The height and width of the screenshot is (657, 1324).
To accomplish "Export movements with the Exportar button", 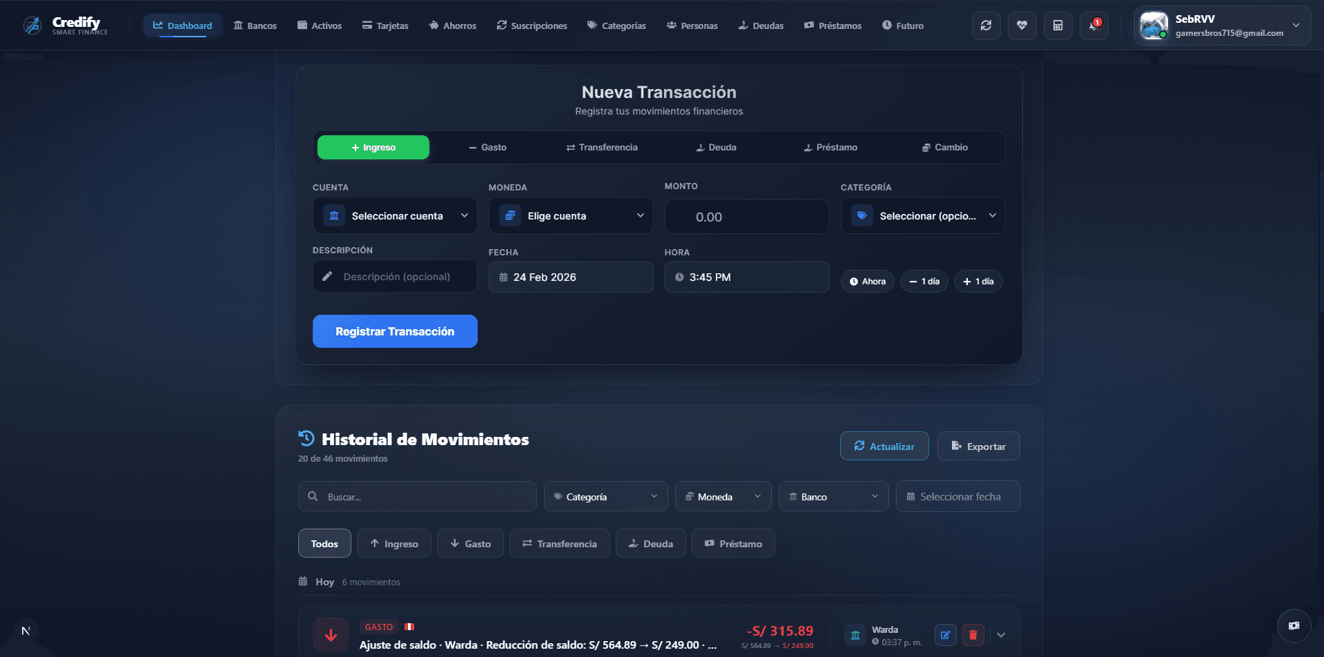I will (978, 446).
